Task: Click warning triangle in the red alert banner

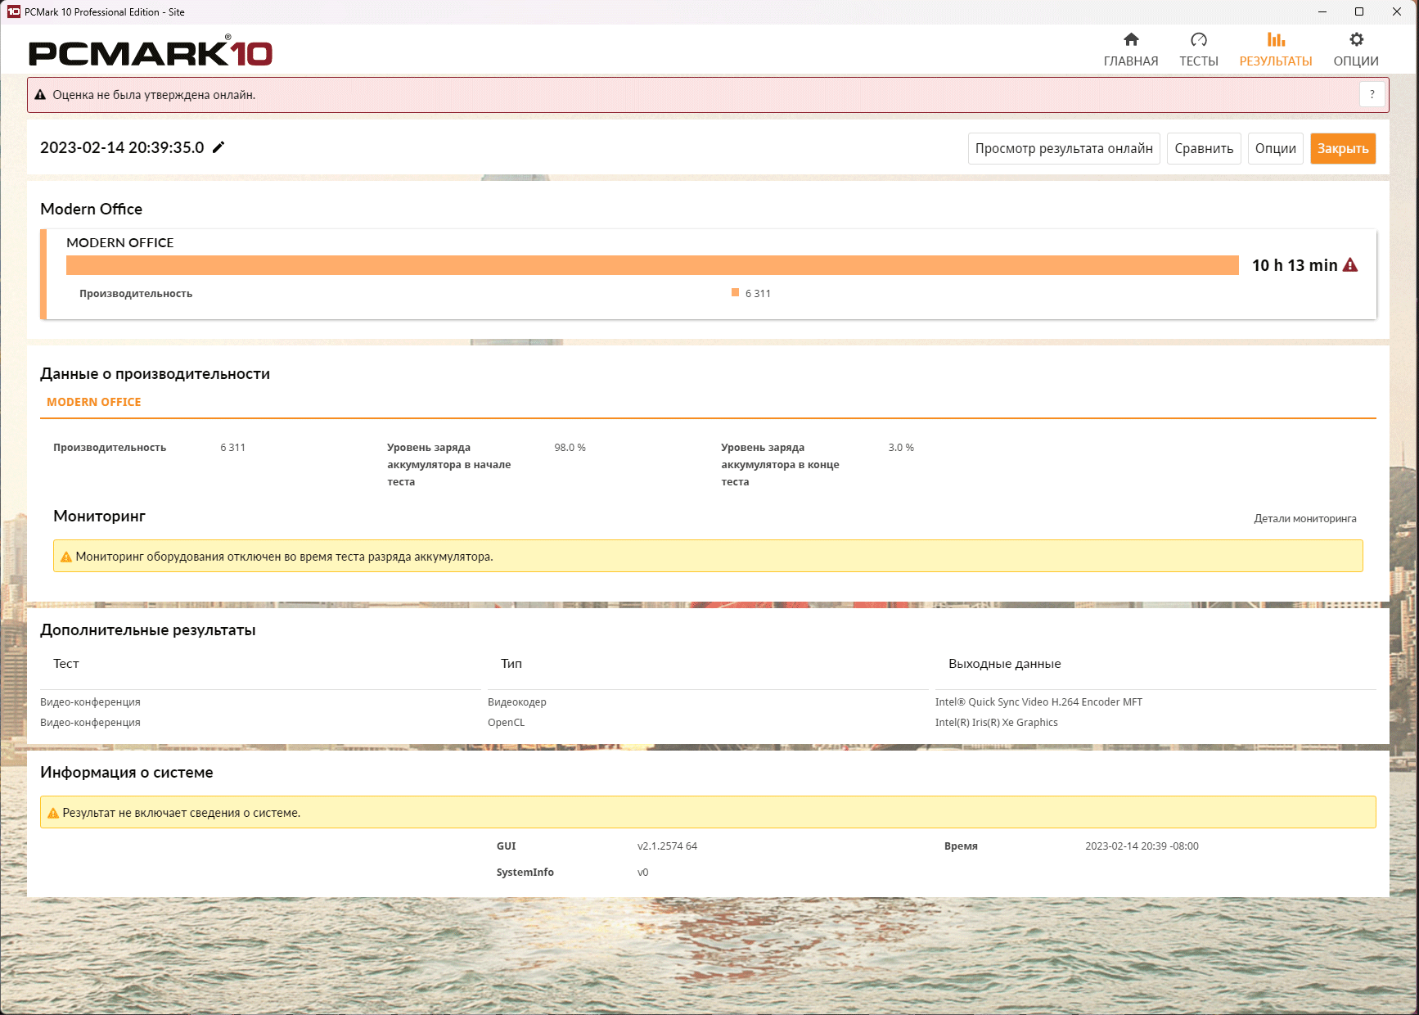Action: [x=40, y=95]
